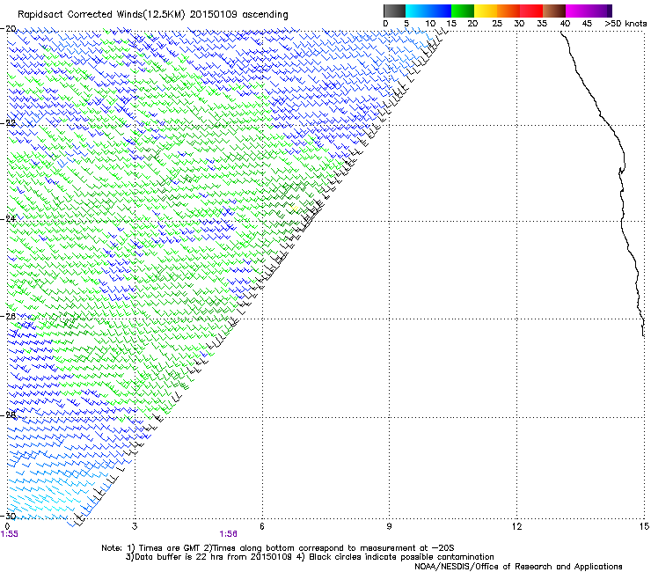The width and height of the screenshot is (651, 572).
Task: Click the '-28' latitude axis label
Action: pos(8,414)
